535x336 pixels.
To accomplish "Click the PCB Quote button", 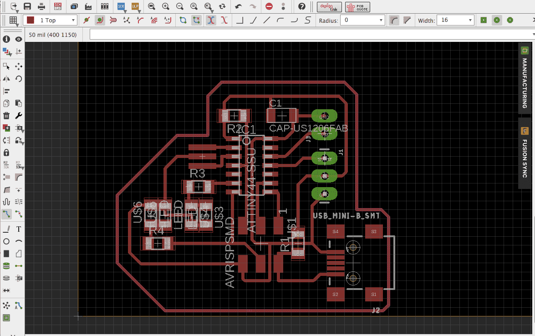I will [357, 6].
